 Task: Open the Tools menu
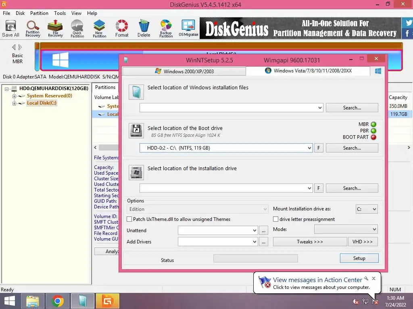[x=60, y=13]
